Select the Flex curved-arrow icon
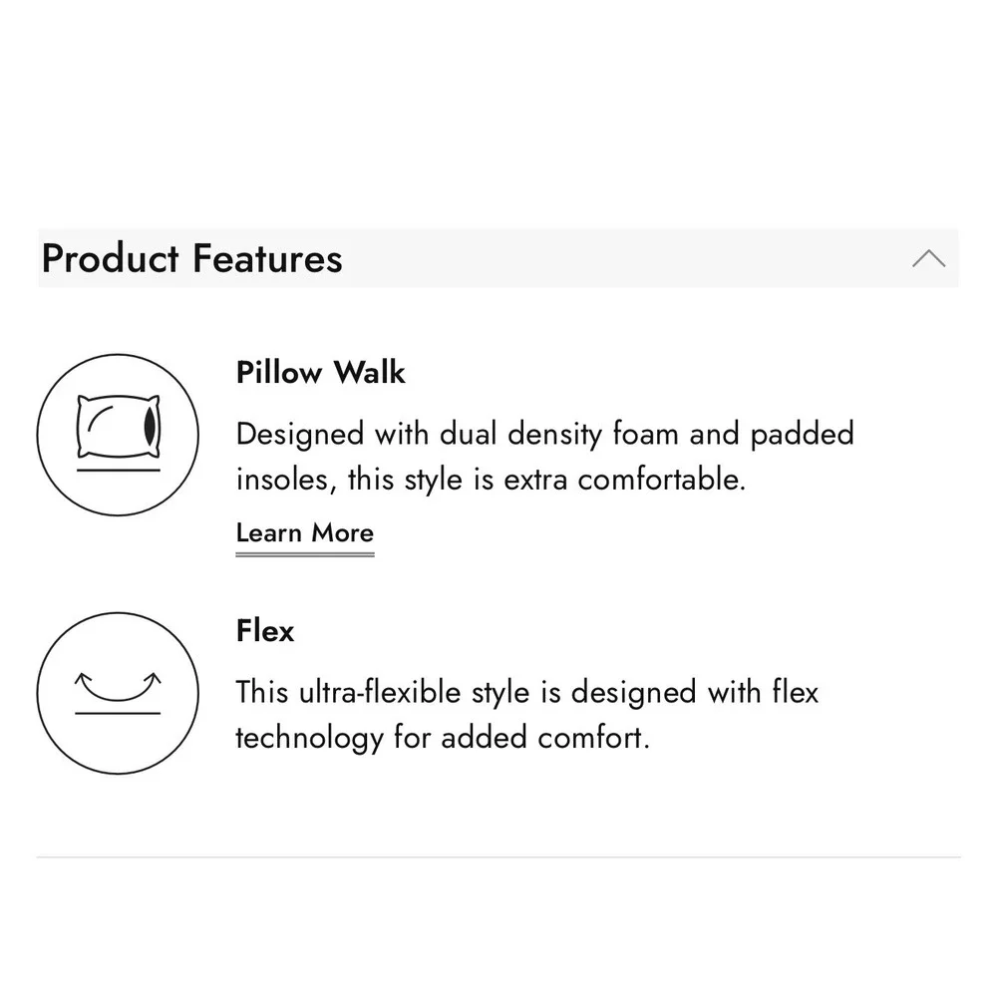This screenshot has width=997, height=997. [118, 693]
